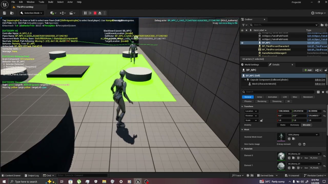Screen dimensions: 328x184
Task: Set Mobility to Static
Action: [x=283, y=125]
